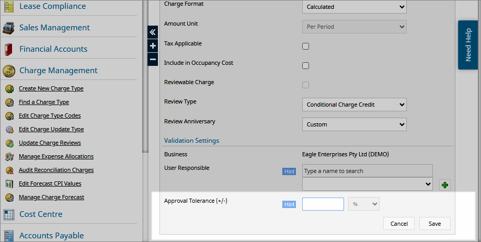Open the Charge Management menu section

coord(58,71)
